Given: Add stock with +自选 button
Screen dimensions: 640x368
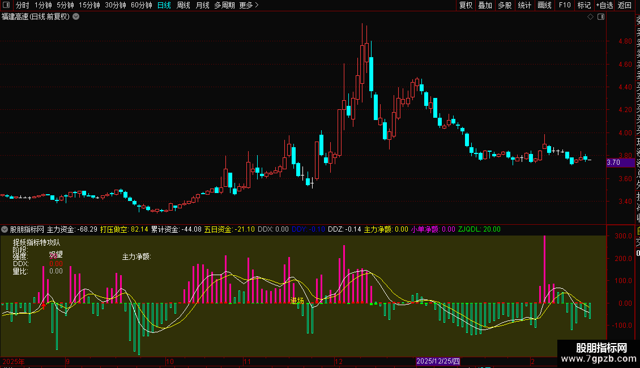Looking at the screenshot, I should pyautogui.click(x=604, y=5).
